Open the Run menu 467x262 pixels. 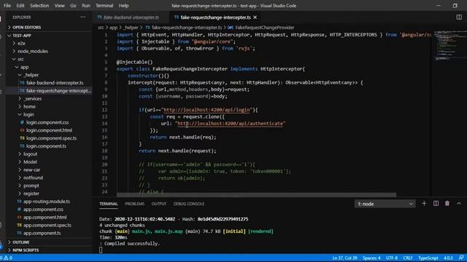coord(86,6)
